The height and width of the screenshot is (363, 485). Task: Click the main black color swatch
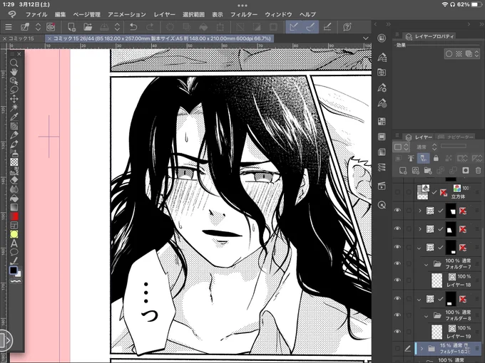click(x=13, y=270)
